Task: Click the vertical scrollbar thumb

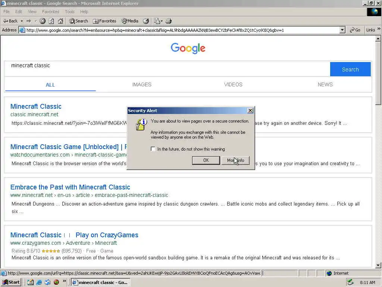Action: [x=378, y=73]
